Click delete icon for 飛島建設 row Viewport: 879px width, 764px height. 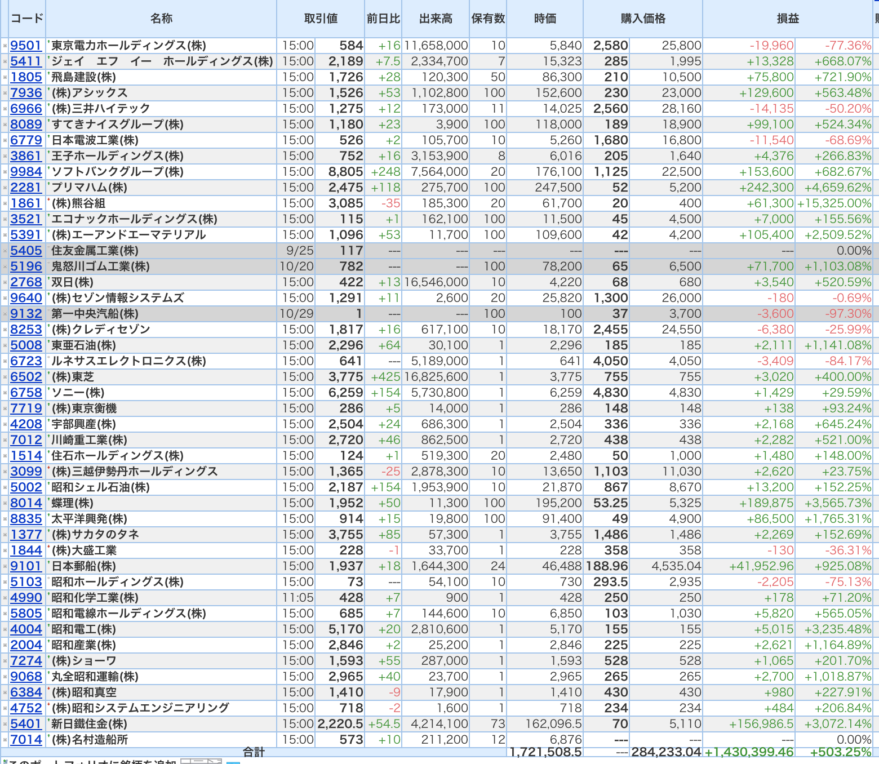pos(5,77)
